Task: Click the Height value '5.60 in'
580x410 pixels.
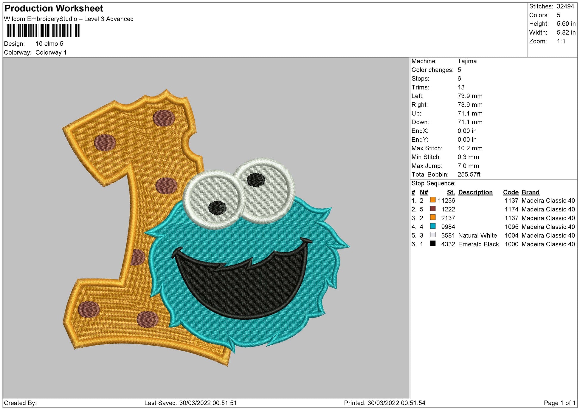Action: click(566, 24)
